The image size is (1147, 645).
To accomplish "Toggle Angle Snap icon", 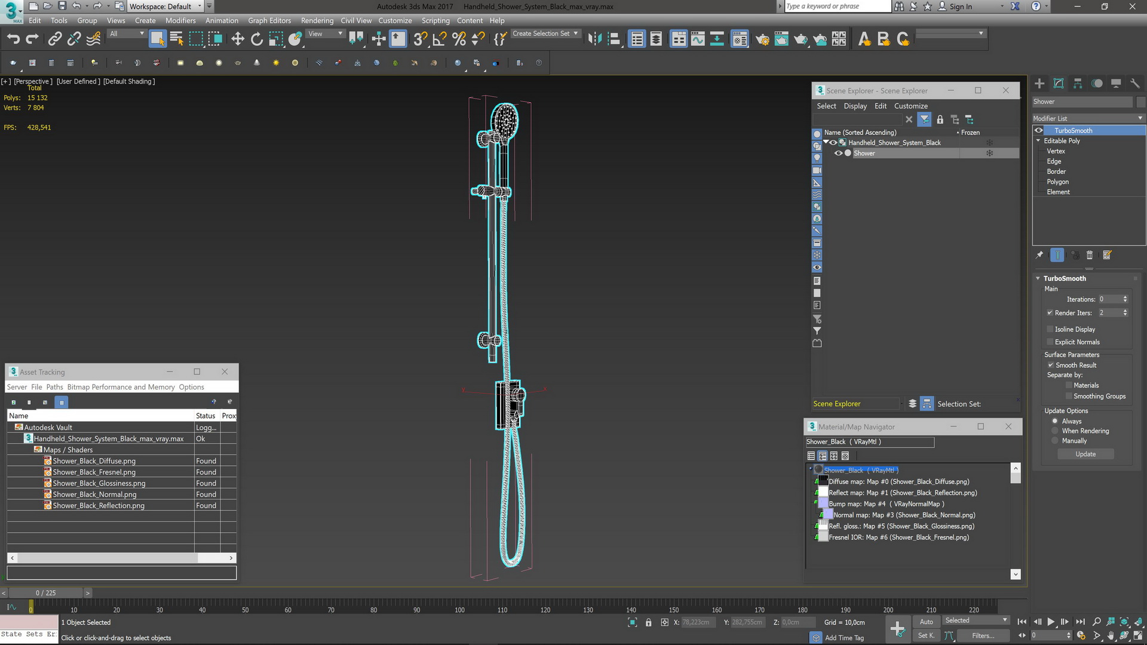I will (439, 39).
